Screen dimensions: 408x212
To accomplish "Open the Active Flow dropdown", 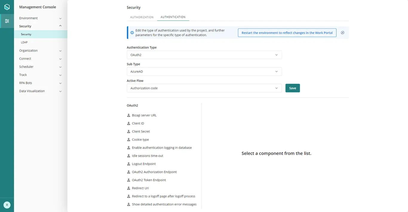I will (204, 88).
